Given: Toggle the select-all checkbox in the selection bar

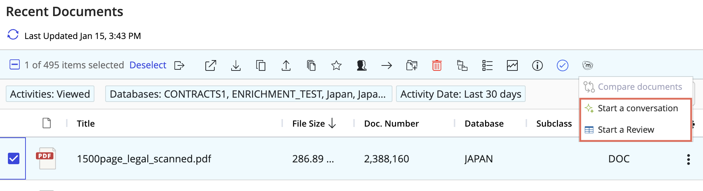Looking at the screenshot, I should (x=14, y=65).
